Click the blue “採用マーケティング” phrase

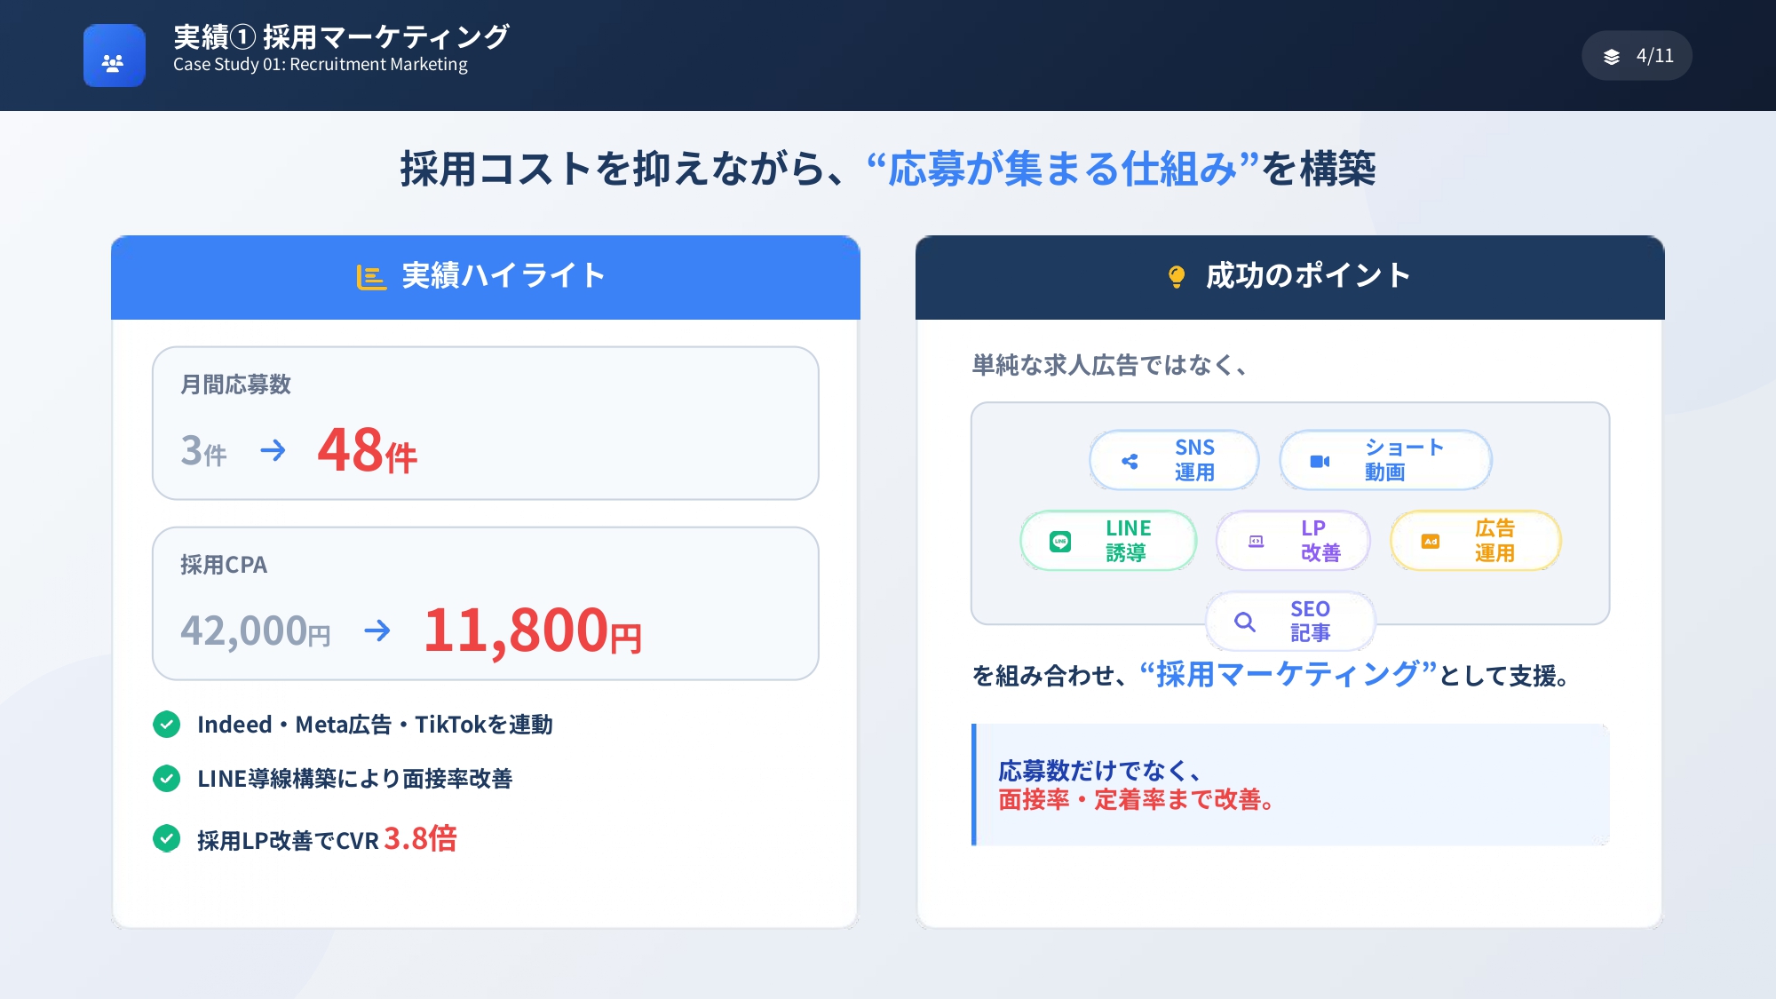tap(1288, 675)
